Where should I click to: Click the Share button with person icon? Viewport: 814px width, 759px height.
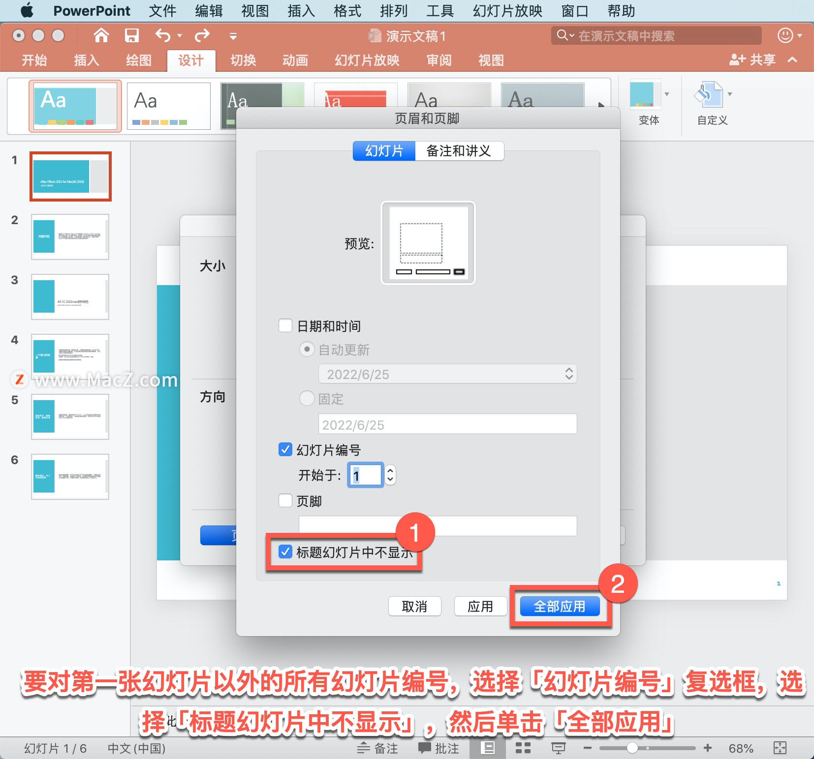pos(752,60)
